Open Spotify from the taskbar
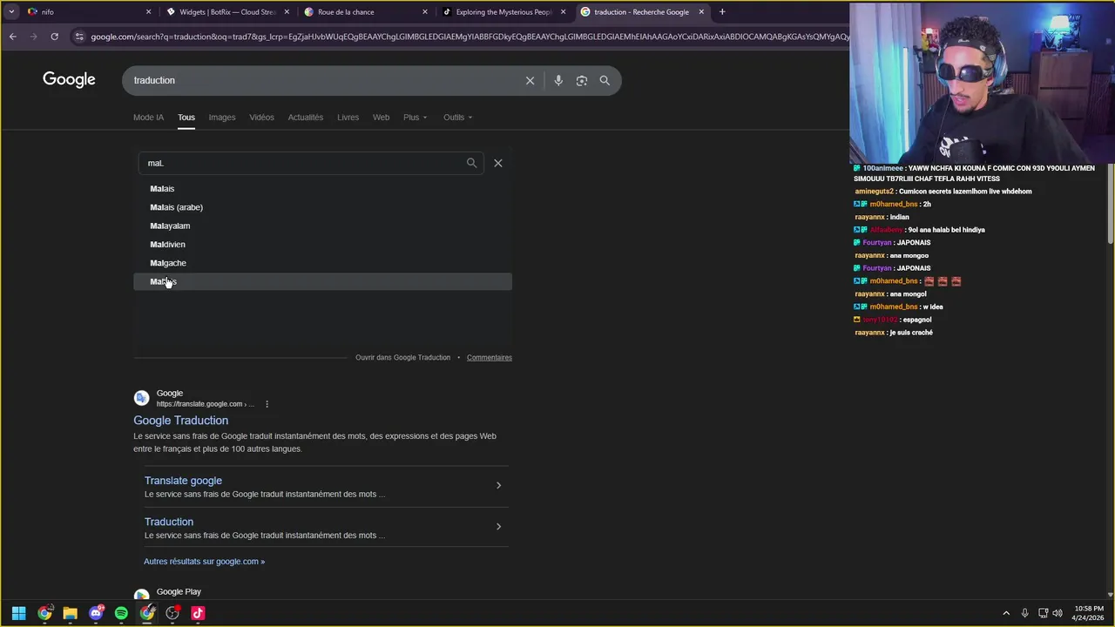The height and width of the screenshot is (627, 1115). click(121, 613)
